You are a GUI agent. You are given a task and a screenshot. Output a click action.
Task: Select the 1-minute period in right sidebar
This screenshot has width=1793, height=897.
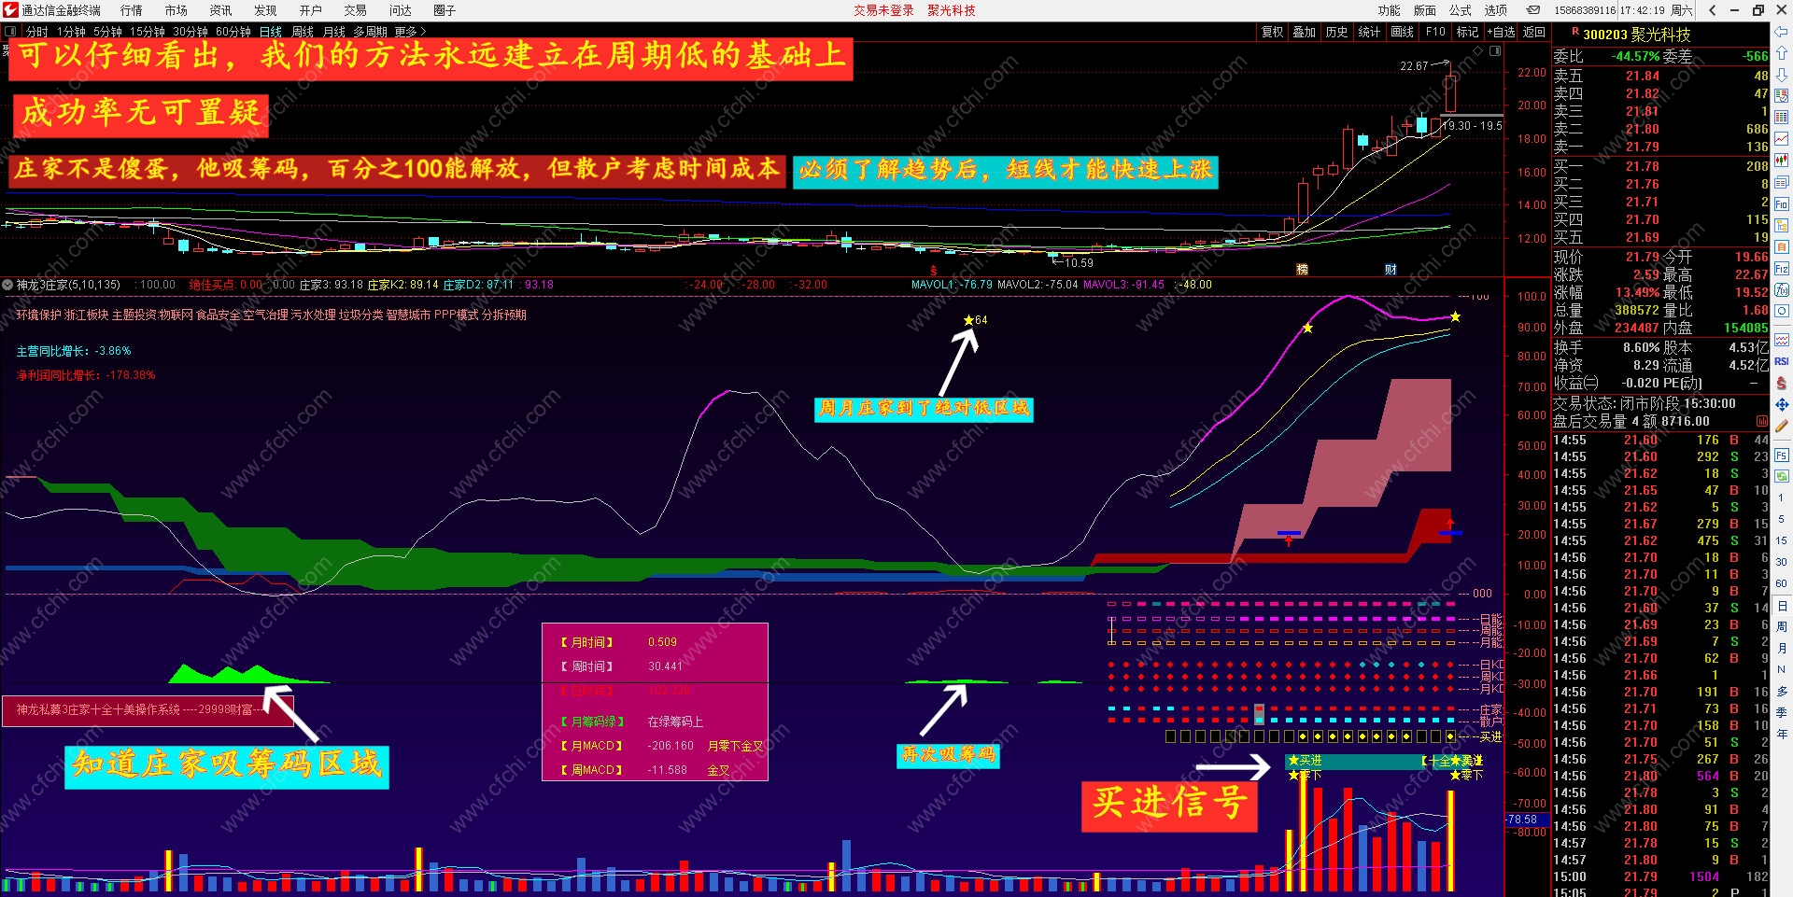tap(1782, 498)
